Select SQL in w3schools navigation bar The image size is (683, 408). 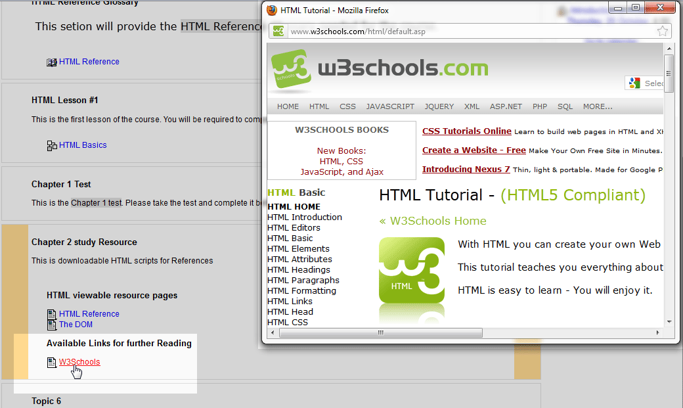tap(565, 106)
